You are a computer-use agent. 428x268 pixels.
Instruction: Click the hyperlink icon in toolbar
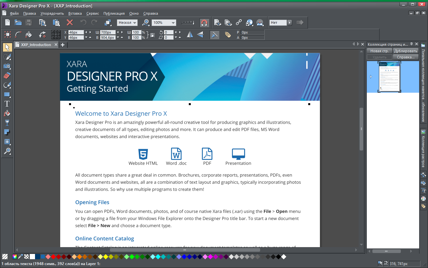coord(239,23)
